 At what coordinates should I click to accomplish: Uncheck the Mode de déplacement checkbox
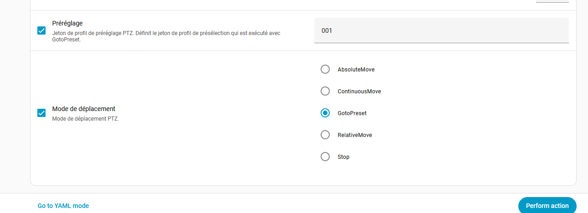pyautogui.click(x=41, y=113)
